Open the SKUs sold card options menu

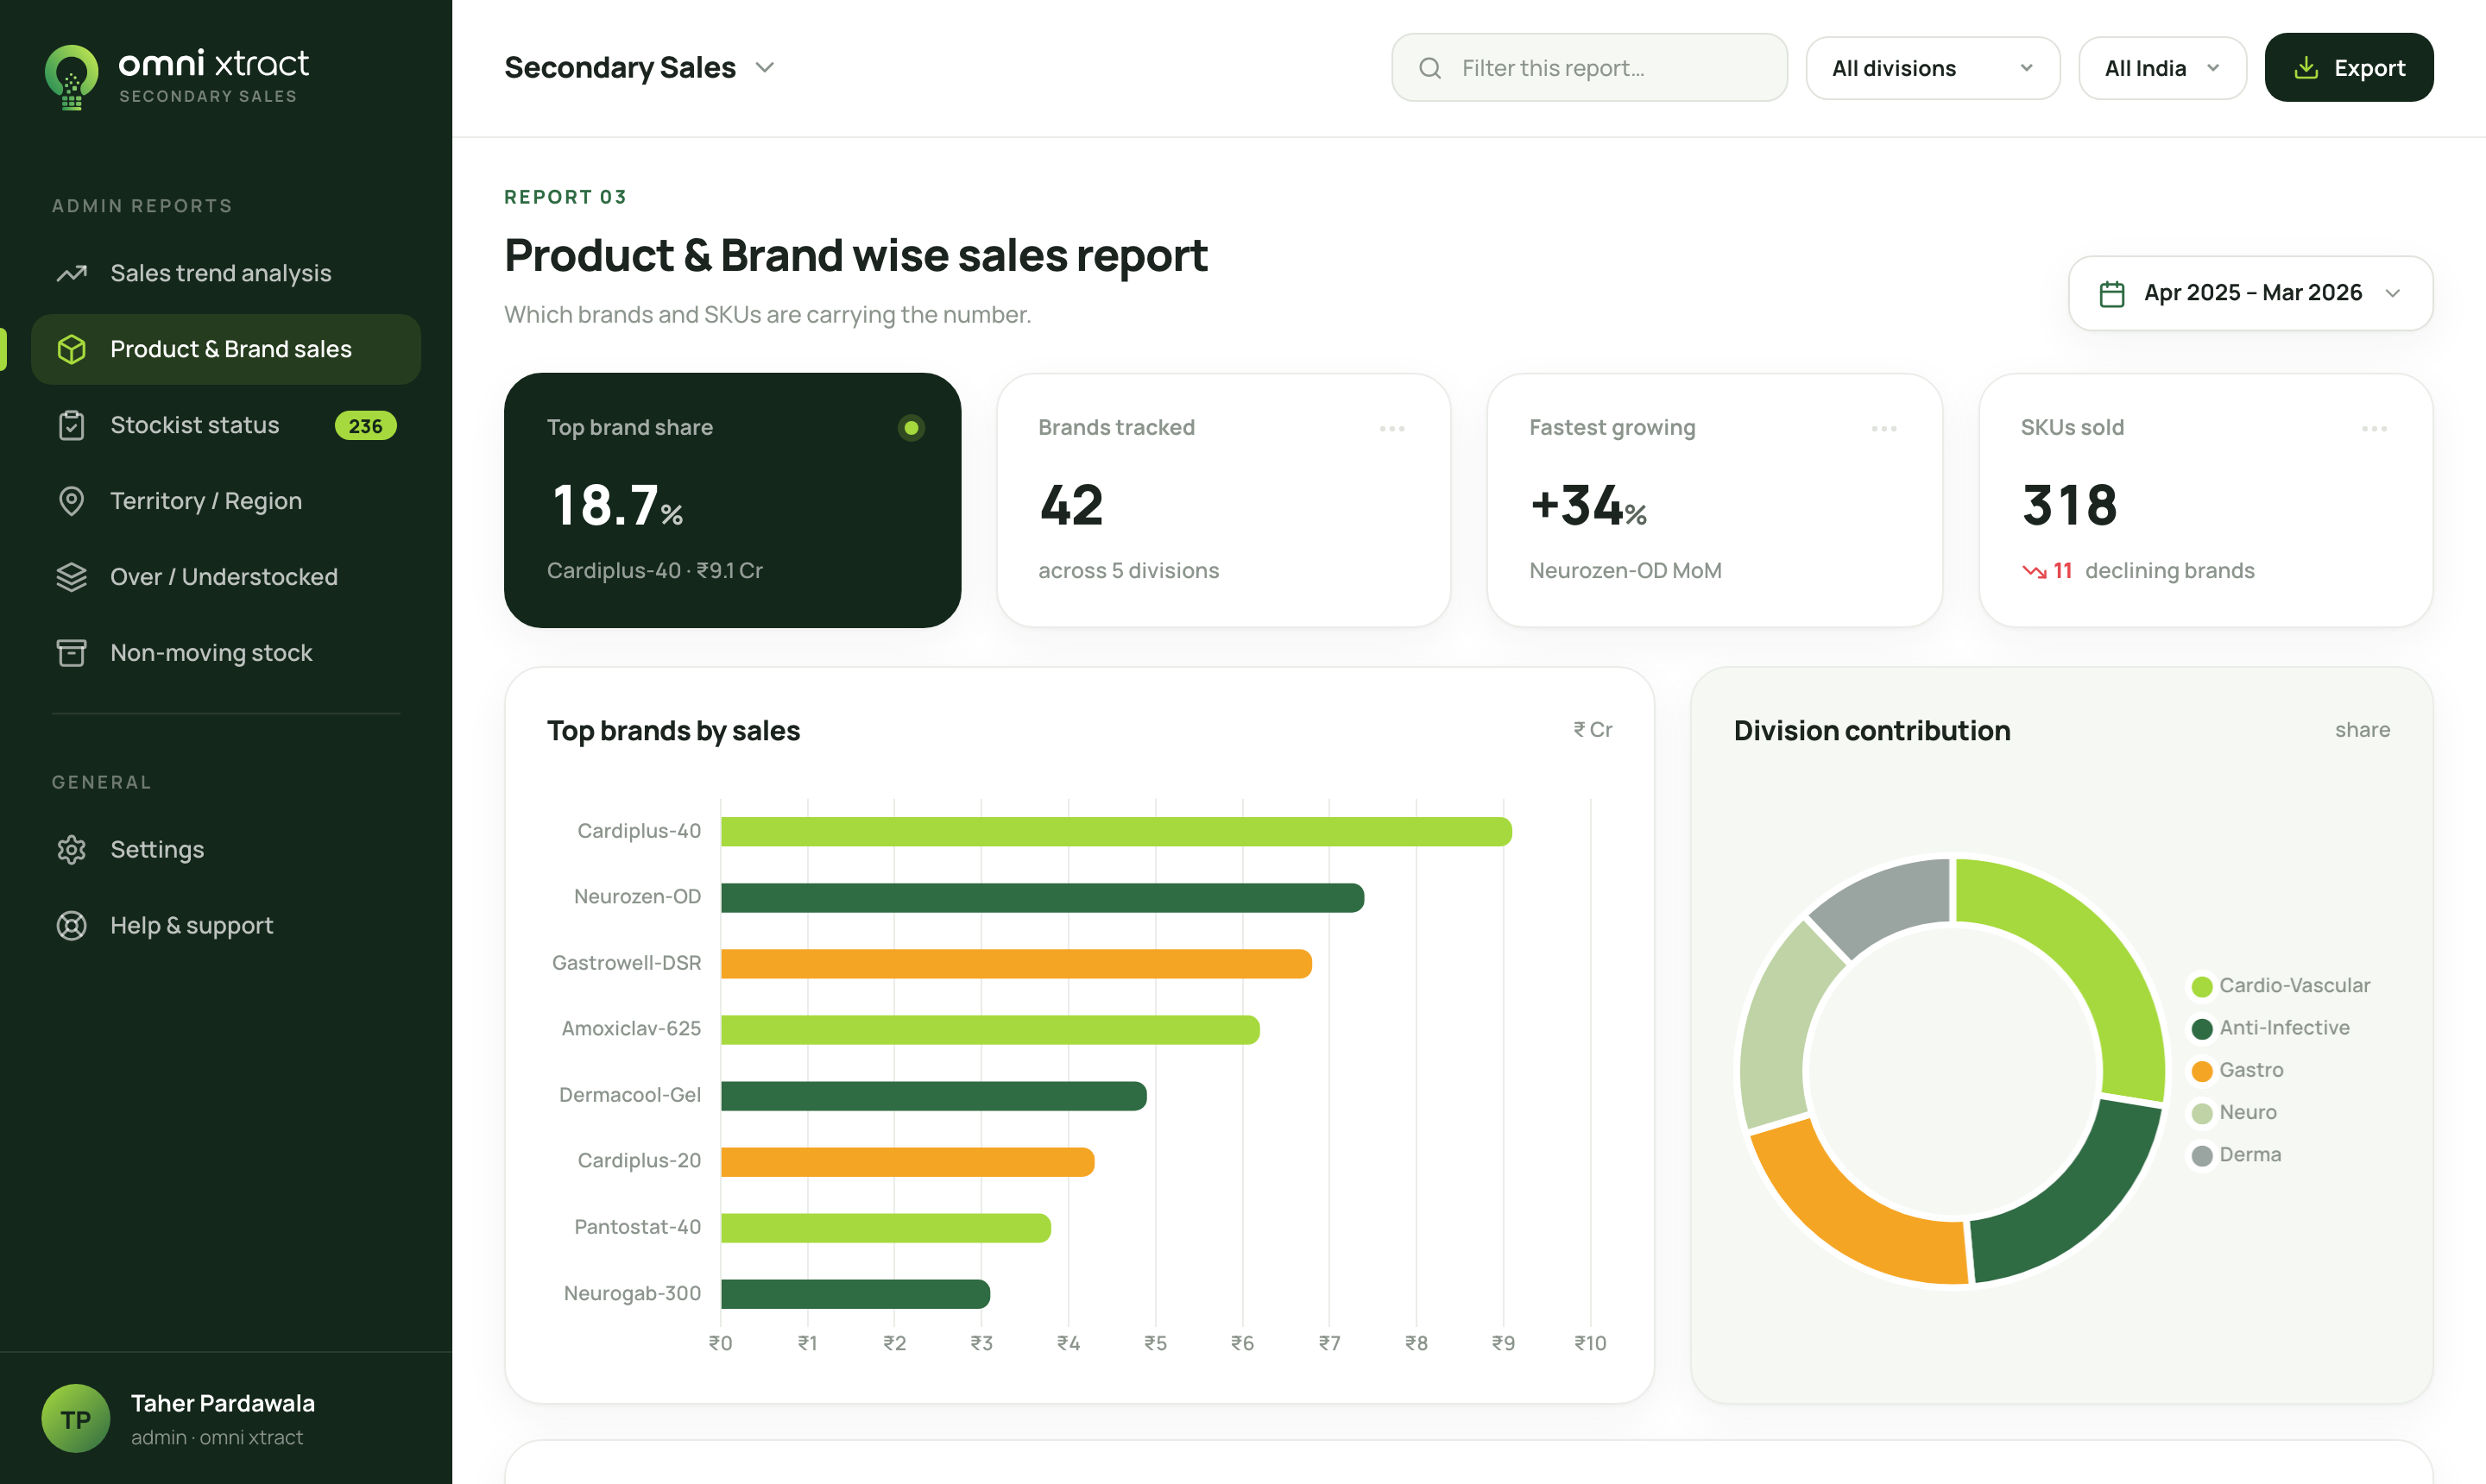(2374, 428)
